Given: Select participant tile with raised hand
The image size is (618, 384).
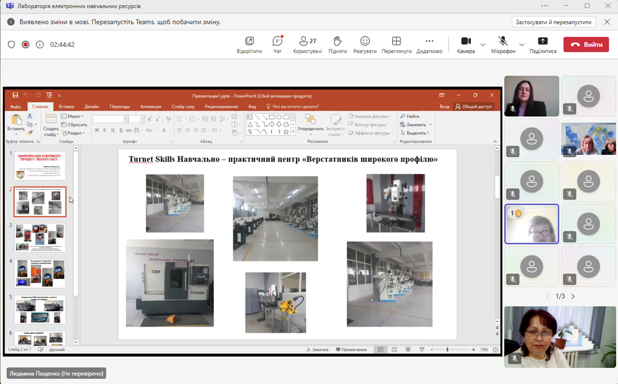Looking at the screenshot, I should pyautogui.click(x=531, y=224).
